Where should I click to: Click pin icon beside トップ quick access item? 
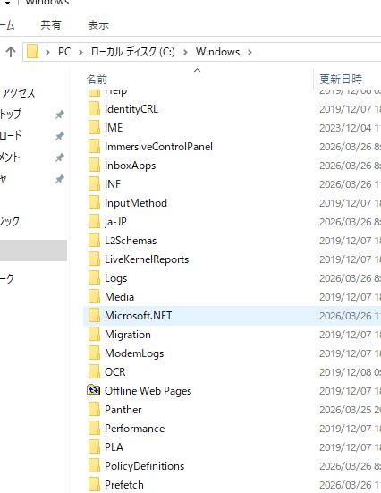tap(60, 115)
